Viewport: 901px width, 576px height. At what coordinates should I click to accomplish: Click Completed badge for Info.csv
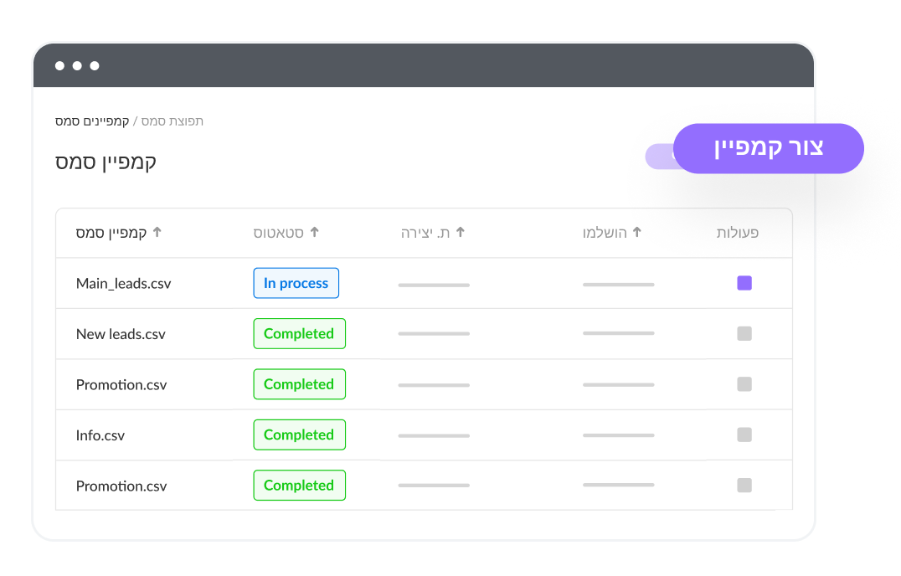(x=300, y=435)
